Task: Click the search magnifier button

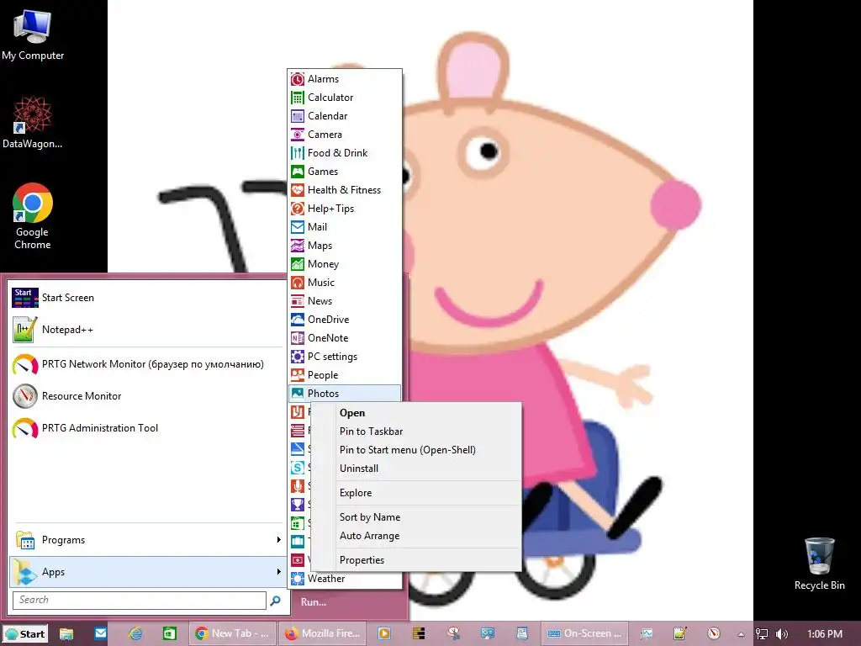Action: [276, 601]
